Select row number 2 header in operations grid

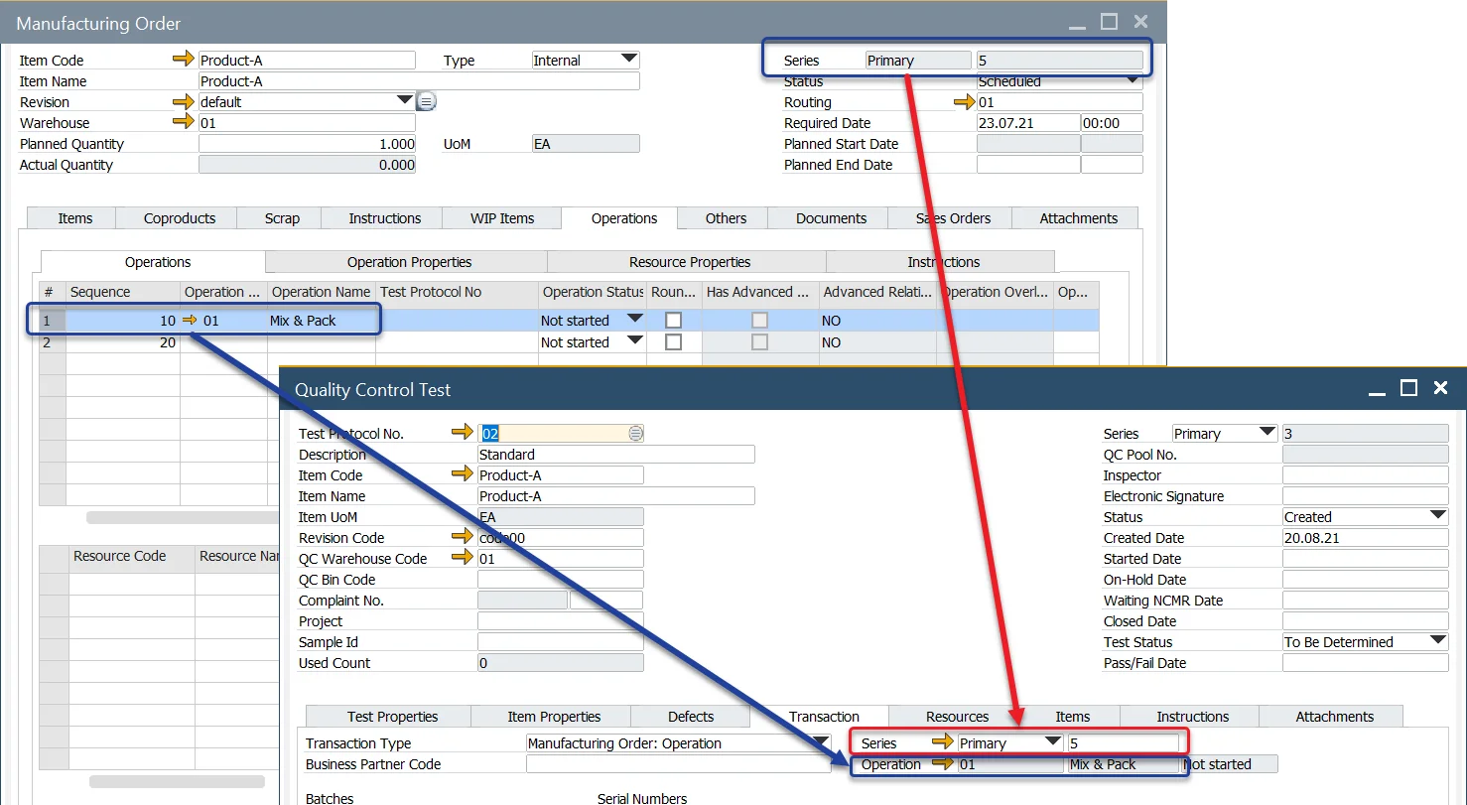click(x=52, y=342)
